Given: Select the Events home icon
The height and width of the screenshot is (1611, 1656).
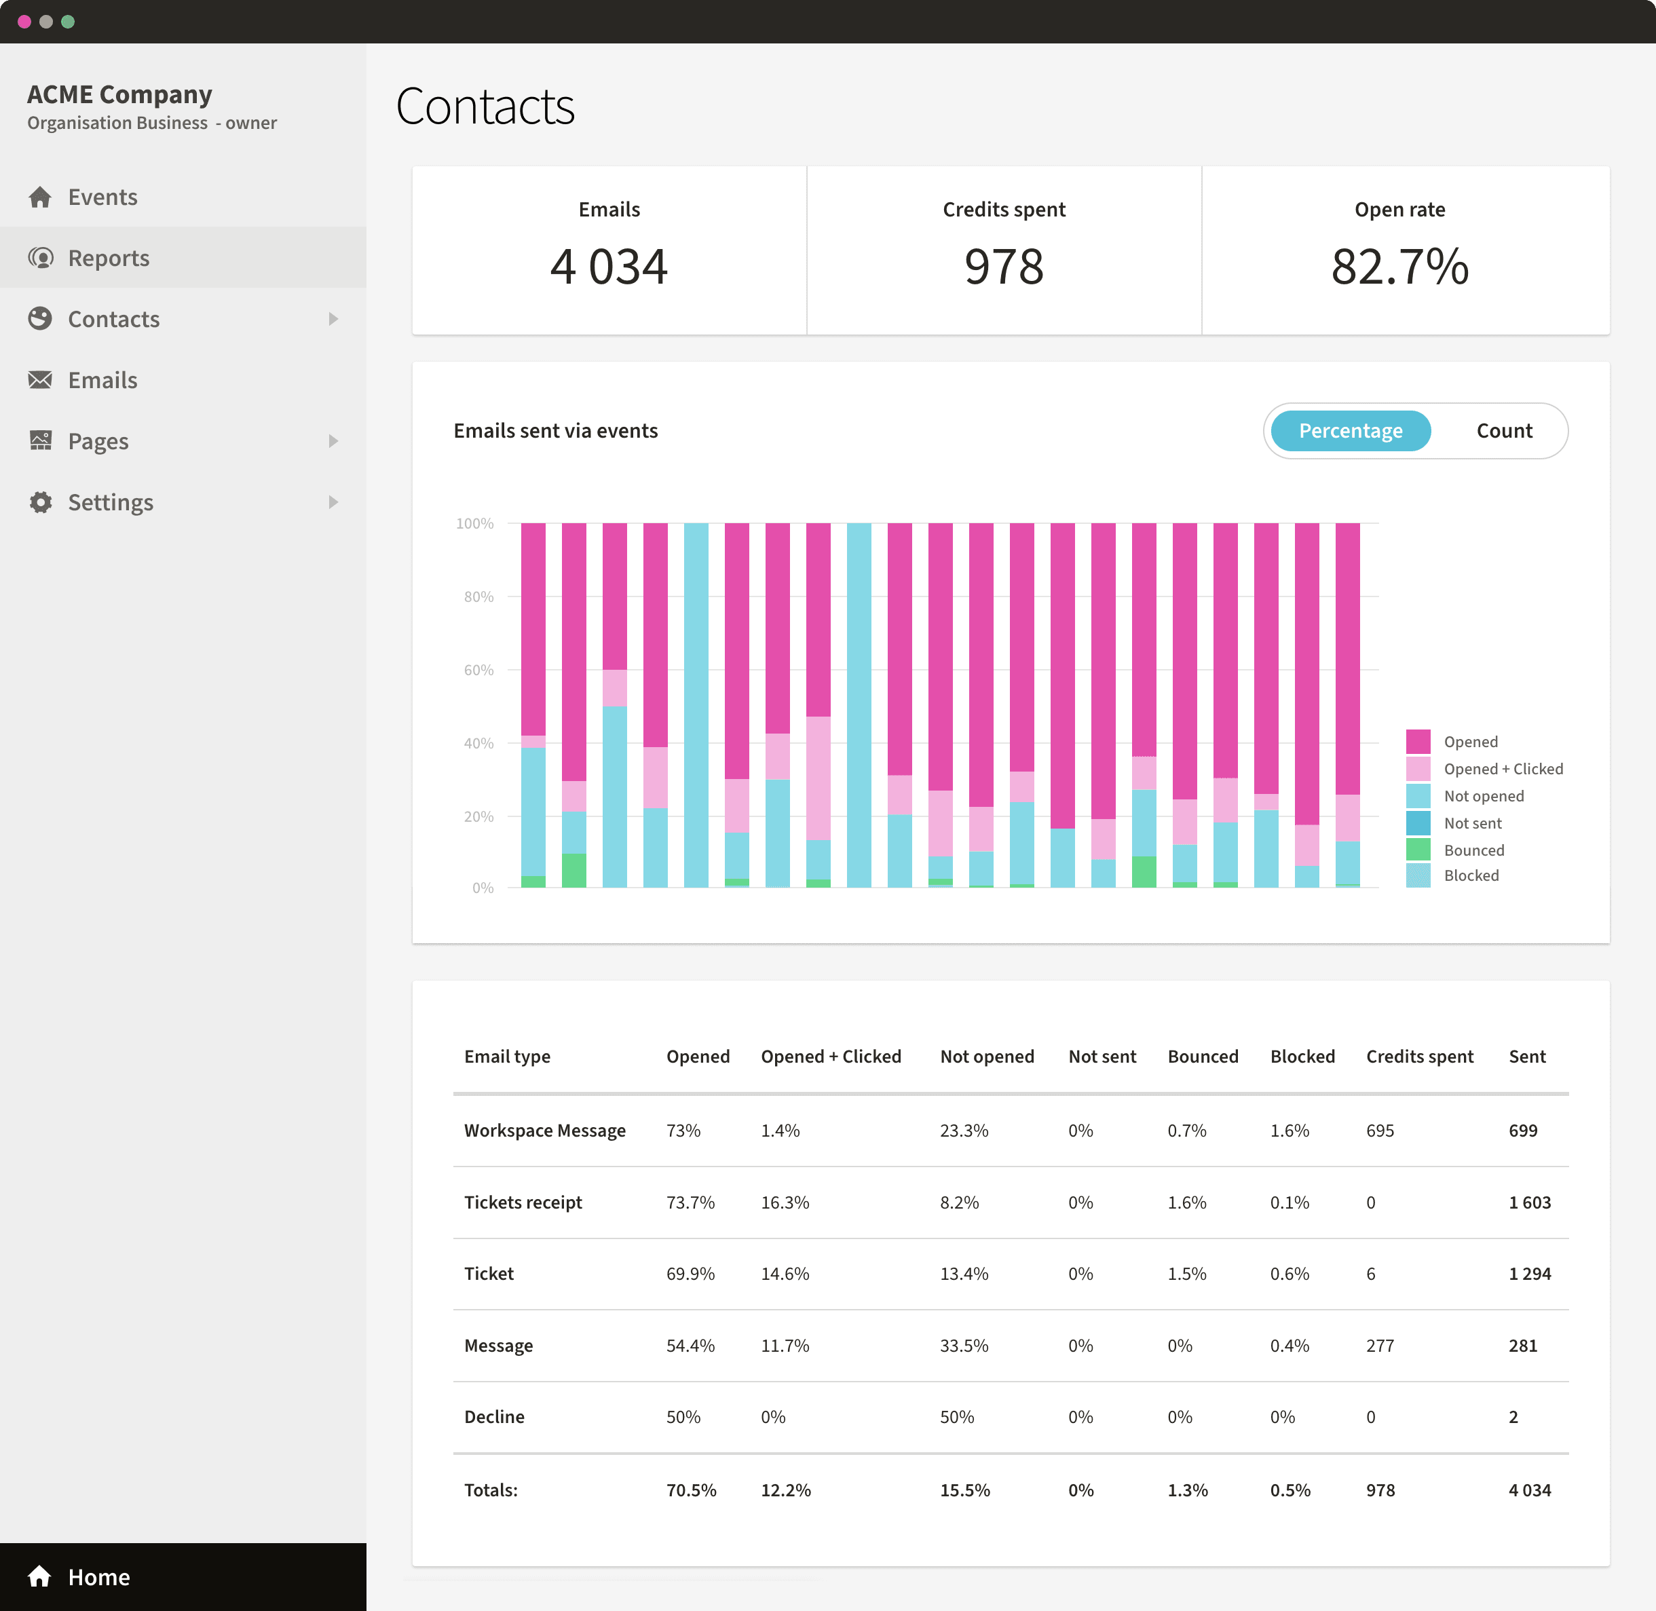Looking at the screenshot, I should (40, 196).
